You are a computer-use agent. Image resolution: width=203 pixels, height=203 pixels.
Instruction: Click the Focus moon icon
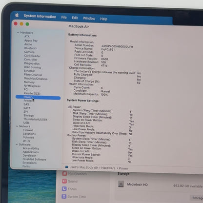64,189
